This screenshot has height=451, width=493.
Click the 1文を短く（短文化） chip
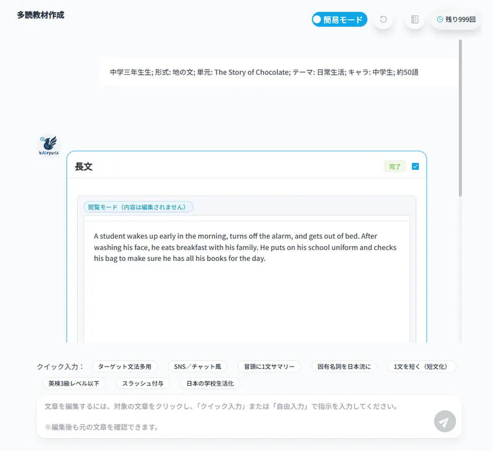pos(422,366)
